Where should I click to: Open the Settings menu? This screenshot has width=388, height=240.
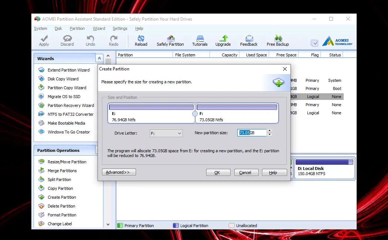pyautogui.click(x=120, y=28)
